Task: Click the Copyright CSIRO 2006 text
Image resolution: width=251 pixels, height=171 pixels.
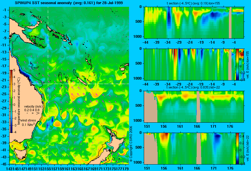Action: tap(131, 144)
